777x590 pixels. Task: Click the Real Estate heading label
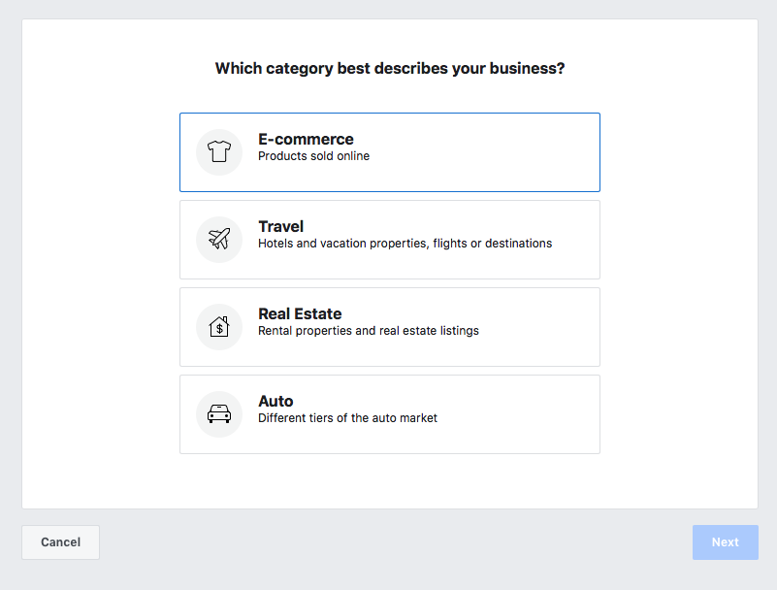click(x=300, y=313)
